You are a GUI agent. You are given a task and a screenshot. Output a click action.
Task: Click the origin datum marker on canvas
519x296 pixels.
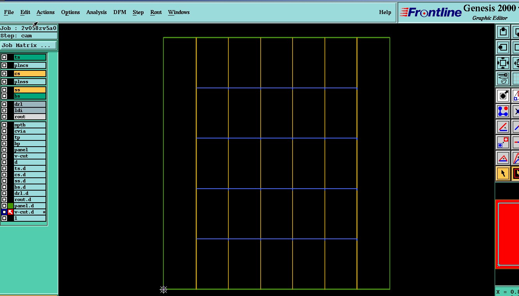click(163, 289)
